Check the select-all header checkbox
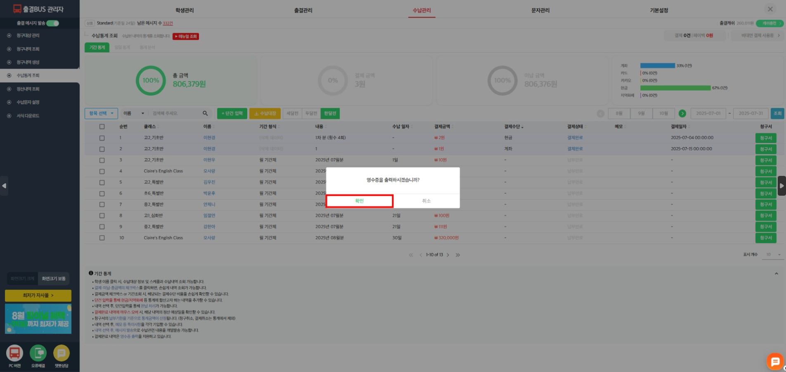This screenshot has height=372, width=786. [x=102, y=126]
